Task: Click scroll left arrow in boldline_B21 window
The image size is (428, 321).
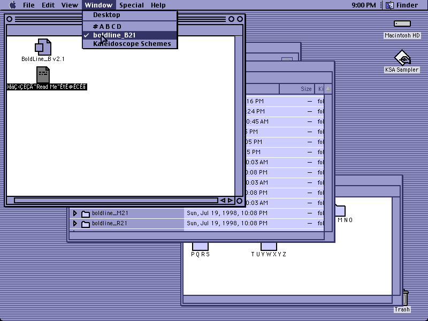Action: 223,201
